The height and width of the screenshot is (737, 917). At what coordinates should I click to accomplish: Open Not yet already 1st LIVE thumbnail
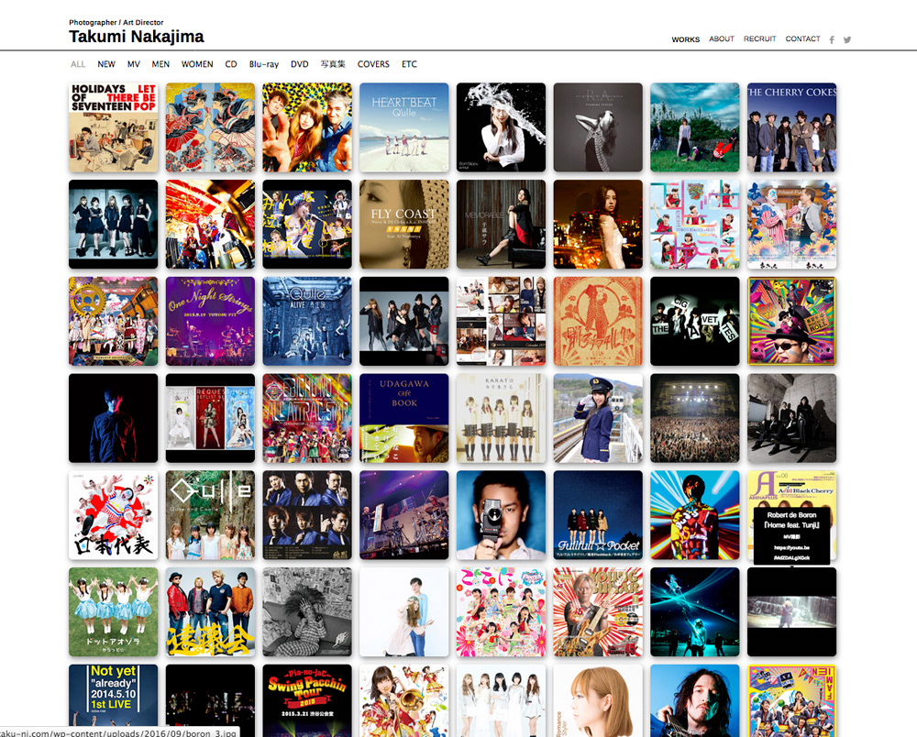pyautogui.click(x=114, y=700)
